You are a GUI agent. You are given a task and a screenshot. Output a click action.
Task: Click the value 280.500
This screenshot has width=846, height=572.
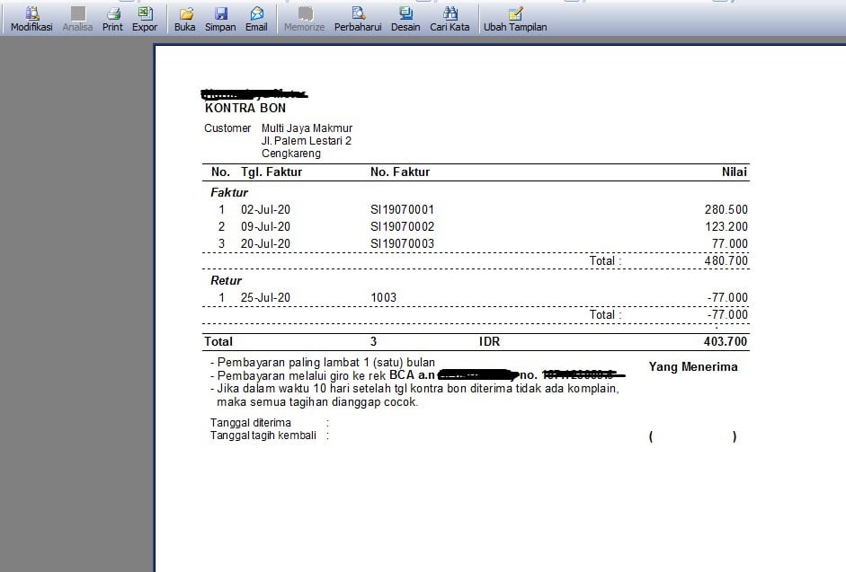(726, 210)
